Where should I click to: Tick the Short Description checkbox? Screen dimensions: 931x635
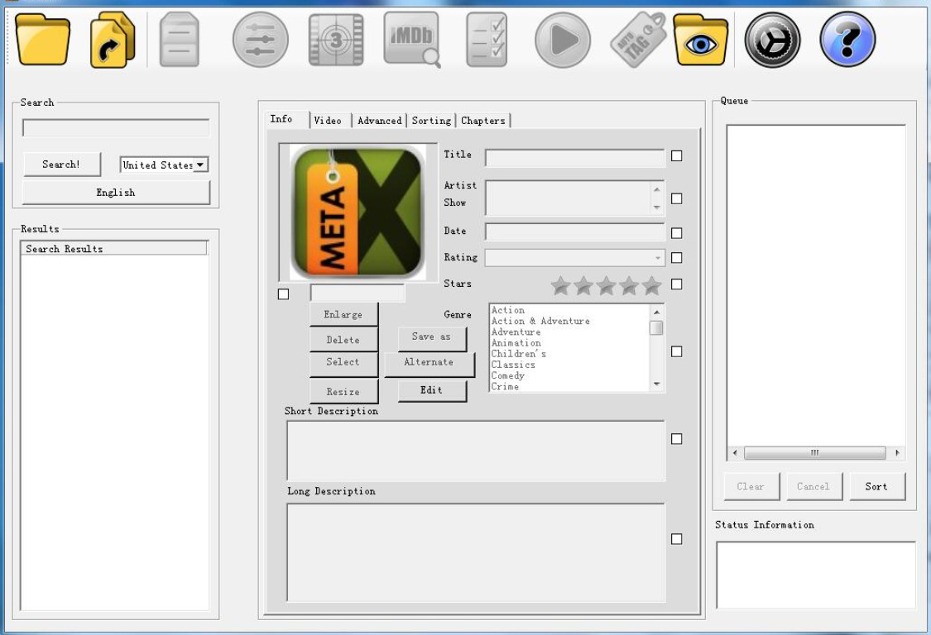click(676, 438)
